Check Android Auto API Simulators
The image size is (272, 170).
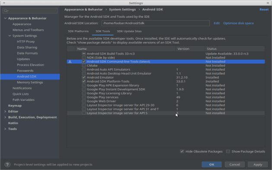[84, 69]
